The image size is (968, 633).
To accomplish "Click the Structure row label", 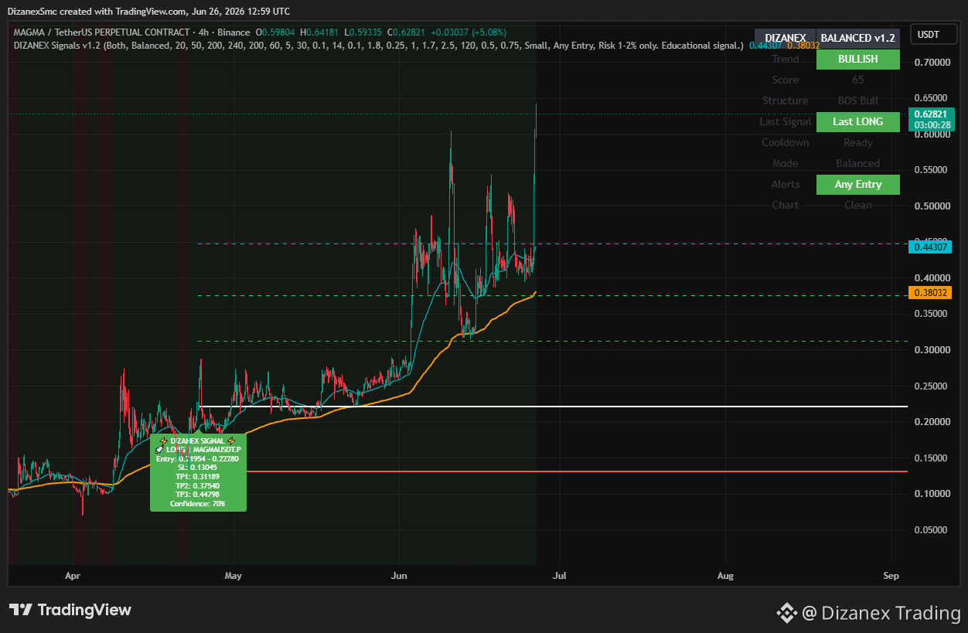I will pos(786,100).
